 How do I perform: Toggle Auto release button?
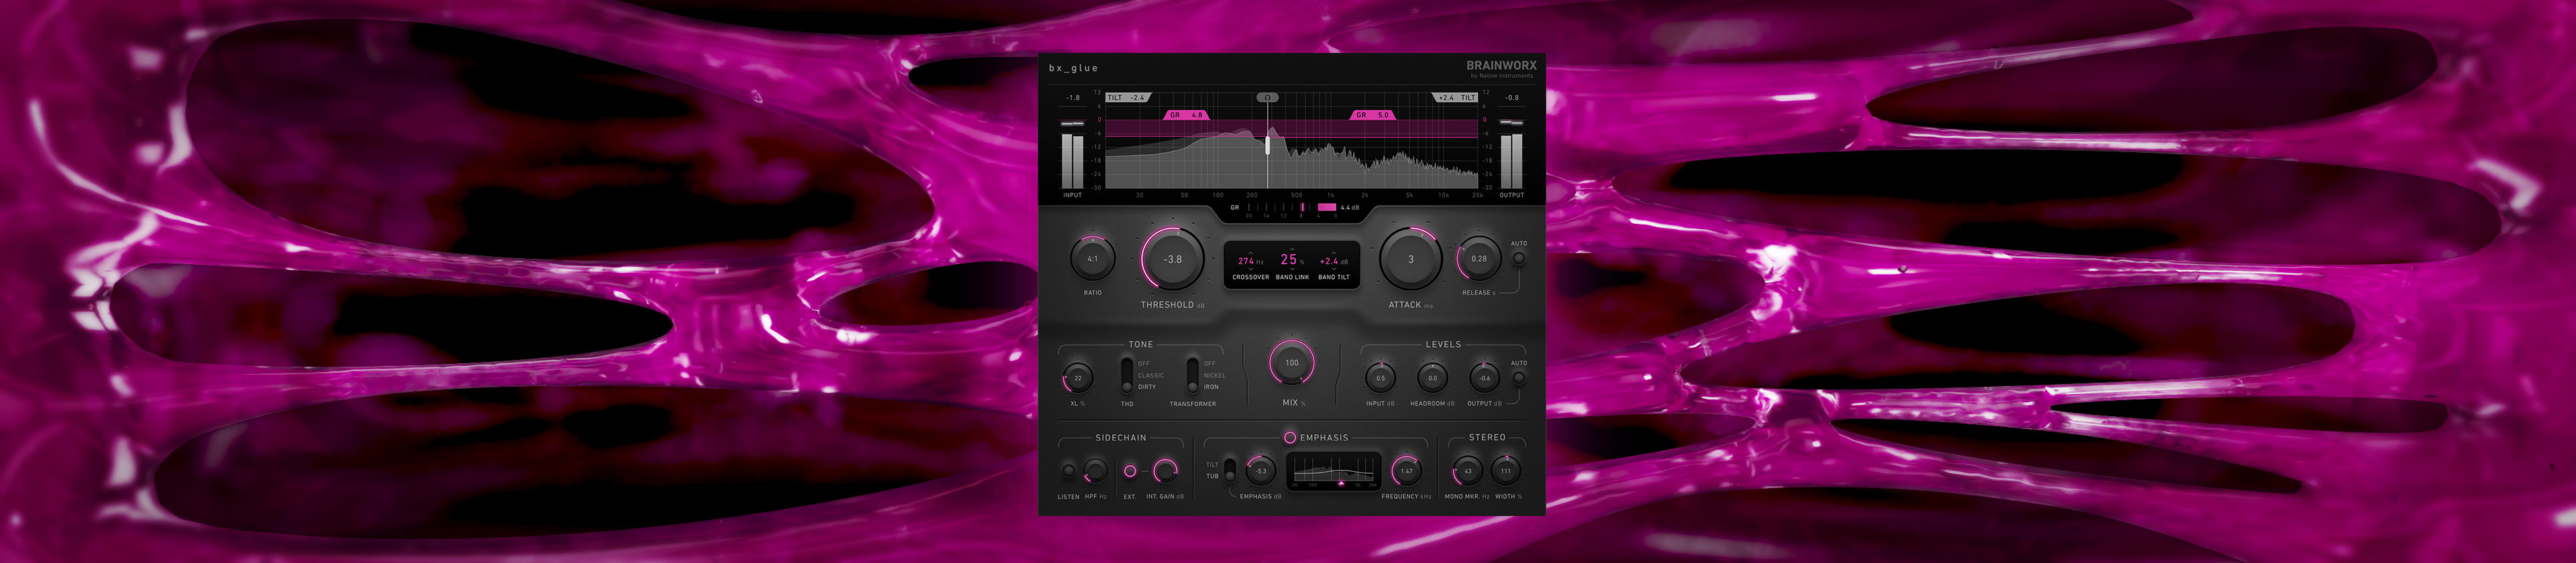tap(1518, 259)
